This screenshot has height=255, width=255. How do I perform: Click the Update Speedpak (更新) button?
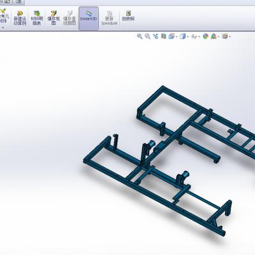pyautogui.click(x=109, y=18)
